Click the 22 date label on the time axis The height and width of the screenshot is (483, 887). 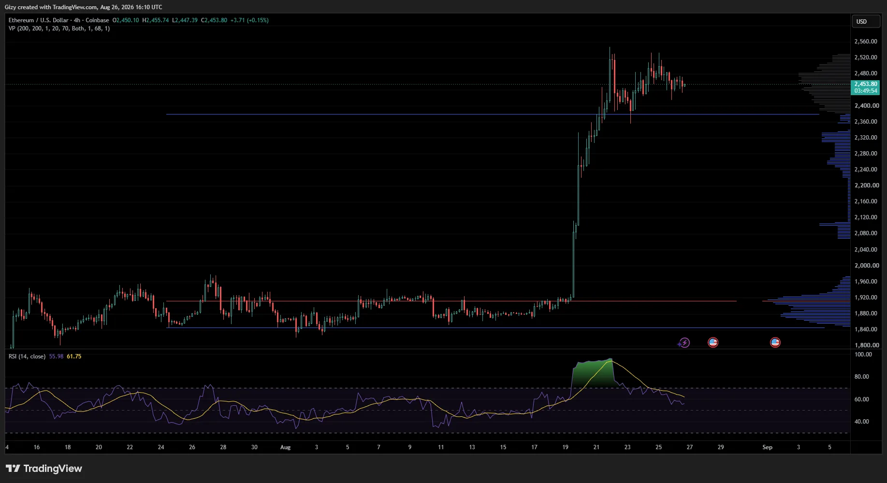pos(130,447)
